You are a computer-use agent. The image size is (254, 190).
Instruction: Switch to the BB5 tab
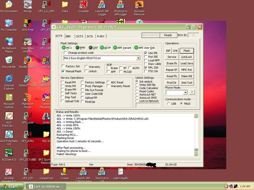click(68, 36)
